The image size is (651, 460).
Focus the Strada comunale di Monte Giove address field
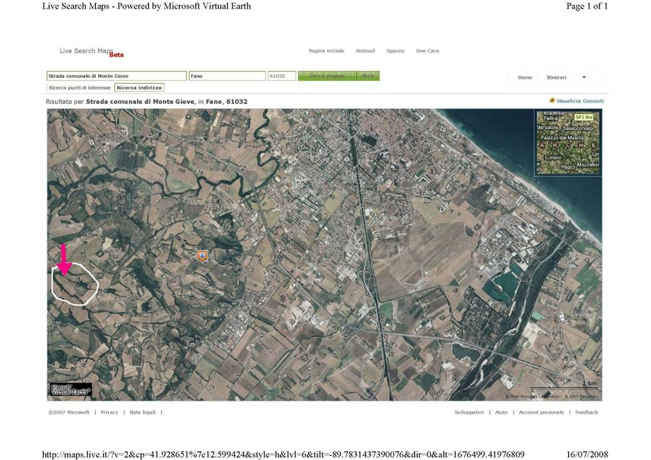117,76
